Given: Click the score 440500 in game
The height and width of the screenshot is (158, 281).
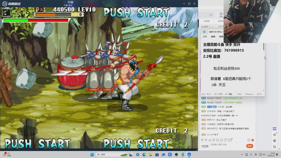Looking at the screenshot, I should pyautogui.click(x=64, y=9).
